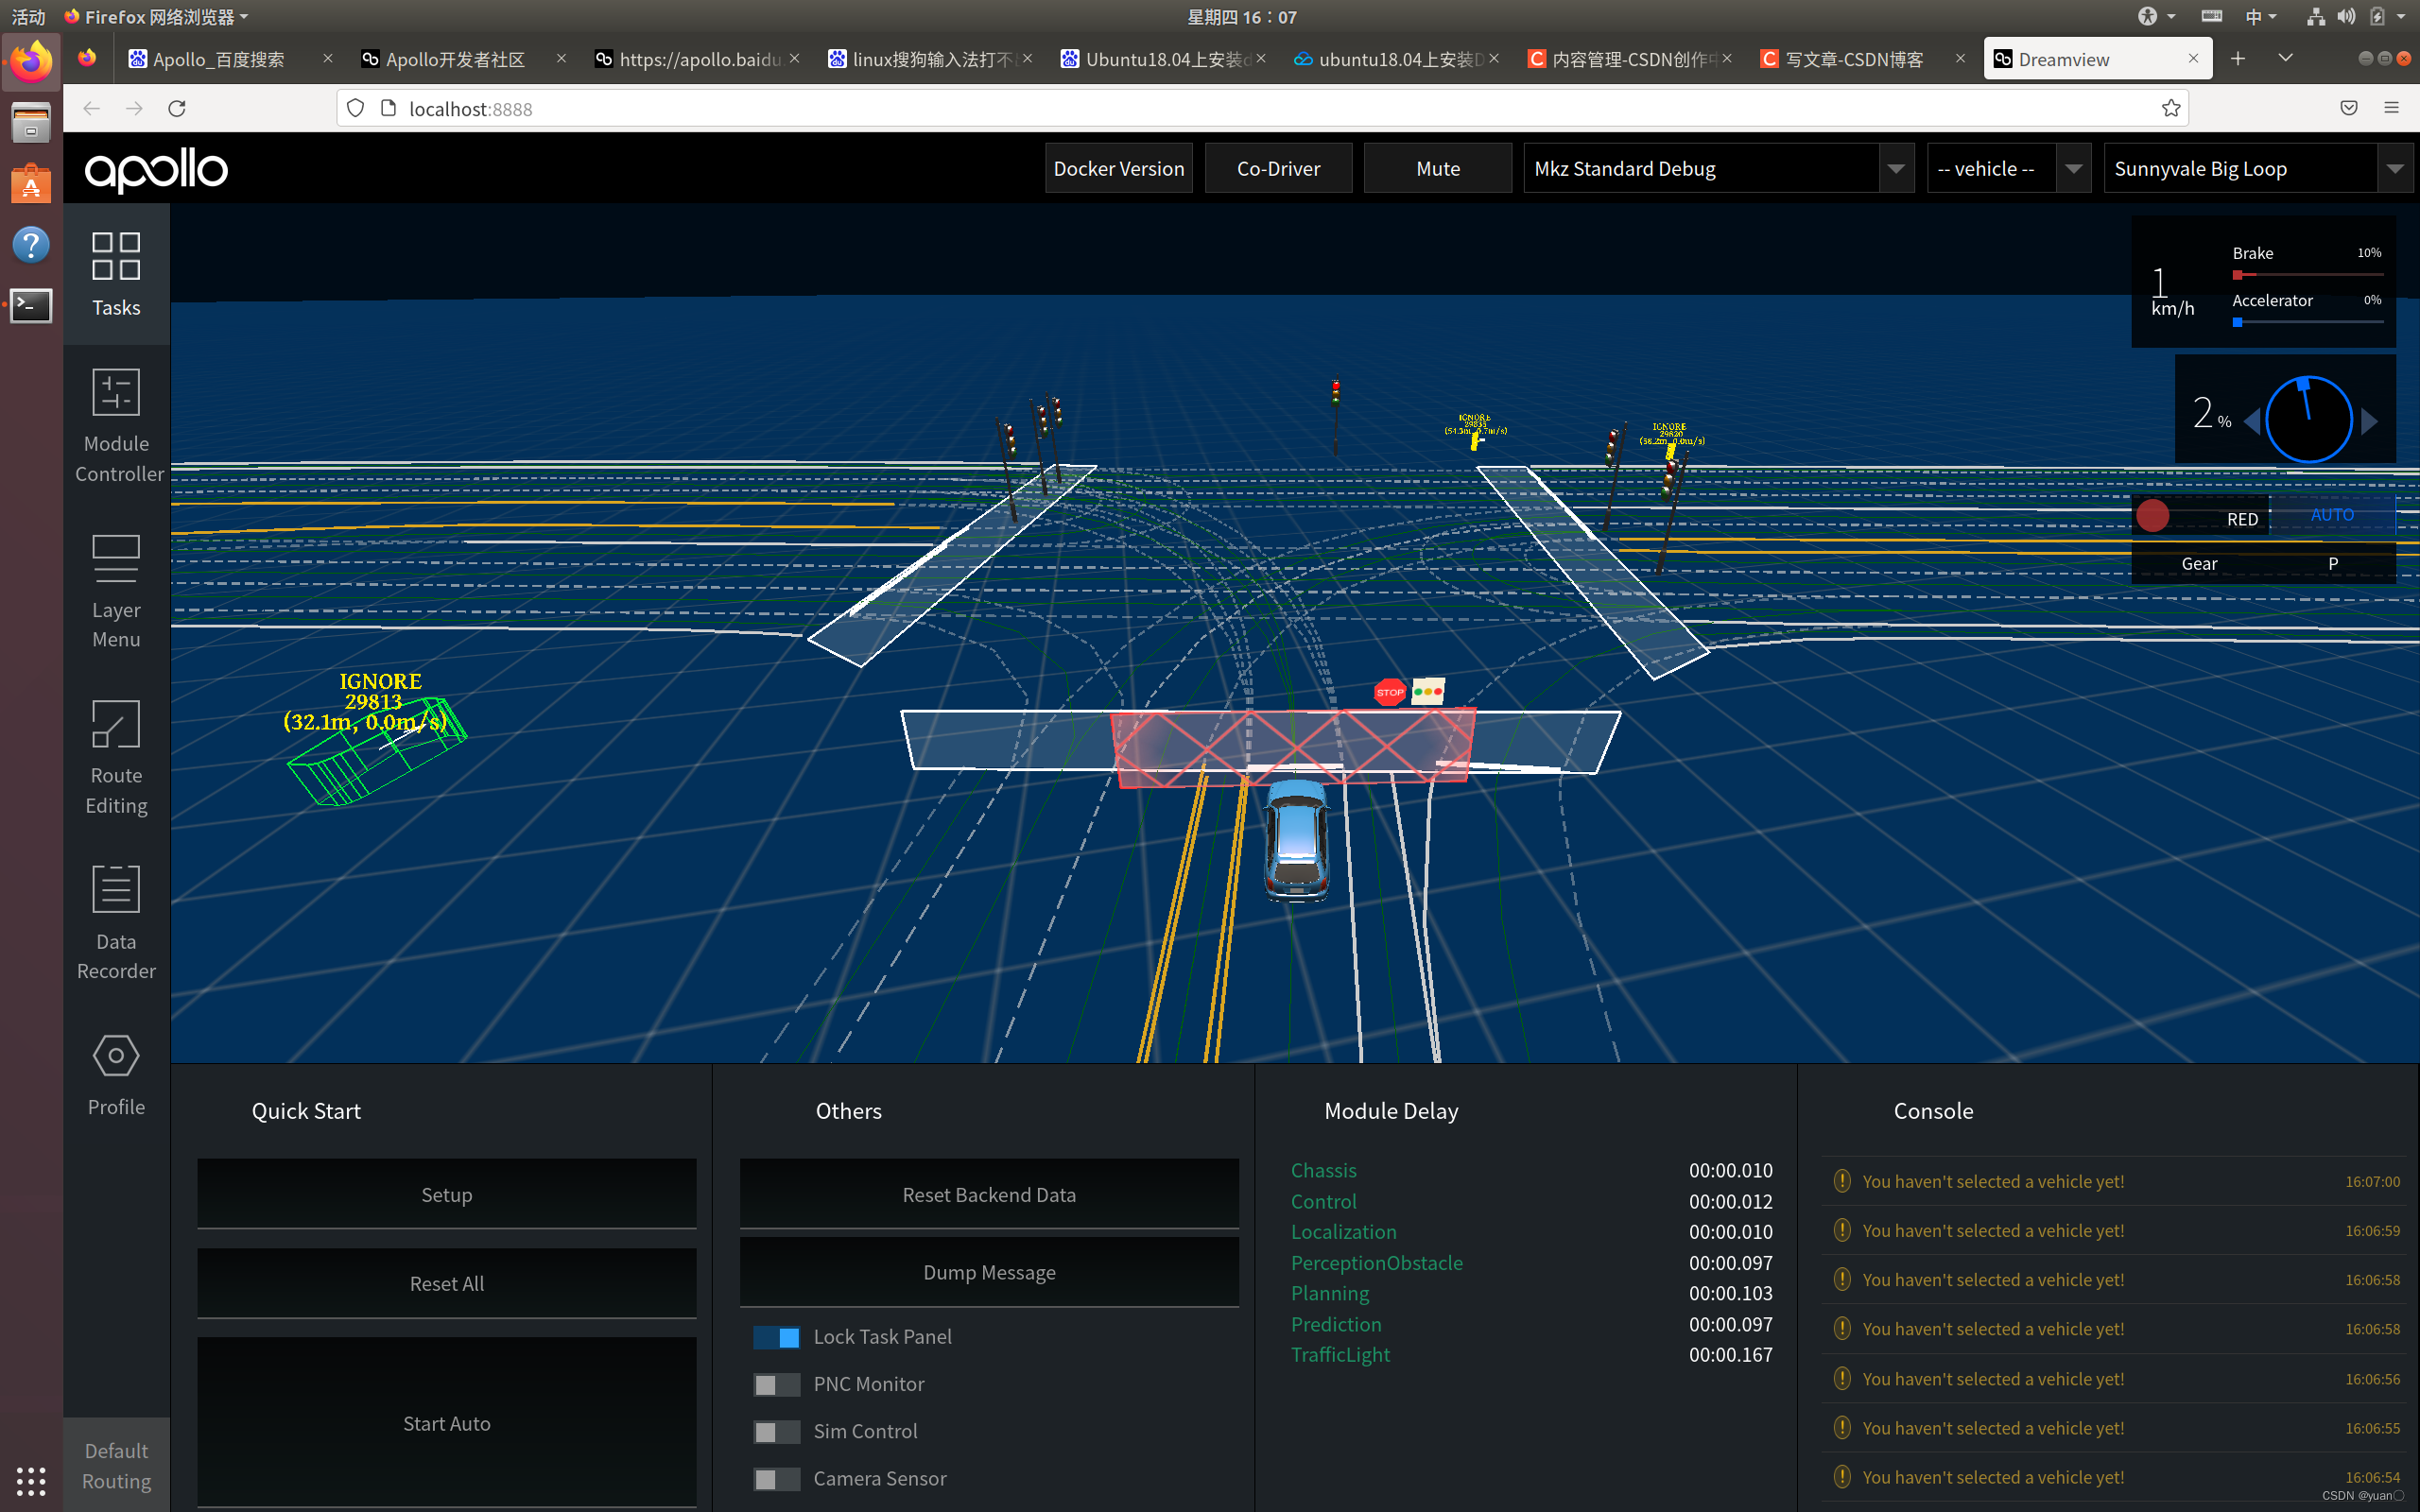The width and height of the screenshot is (2420, 1512).
Task: Open the Layer Menu panel
Action: tap(116, 592)
